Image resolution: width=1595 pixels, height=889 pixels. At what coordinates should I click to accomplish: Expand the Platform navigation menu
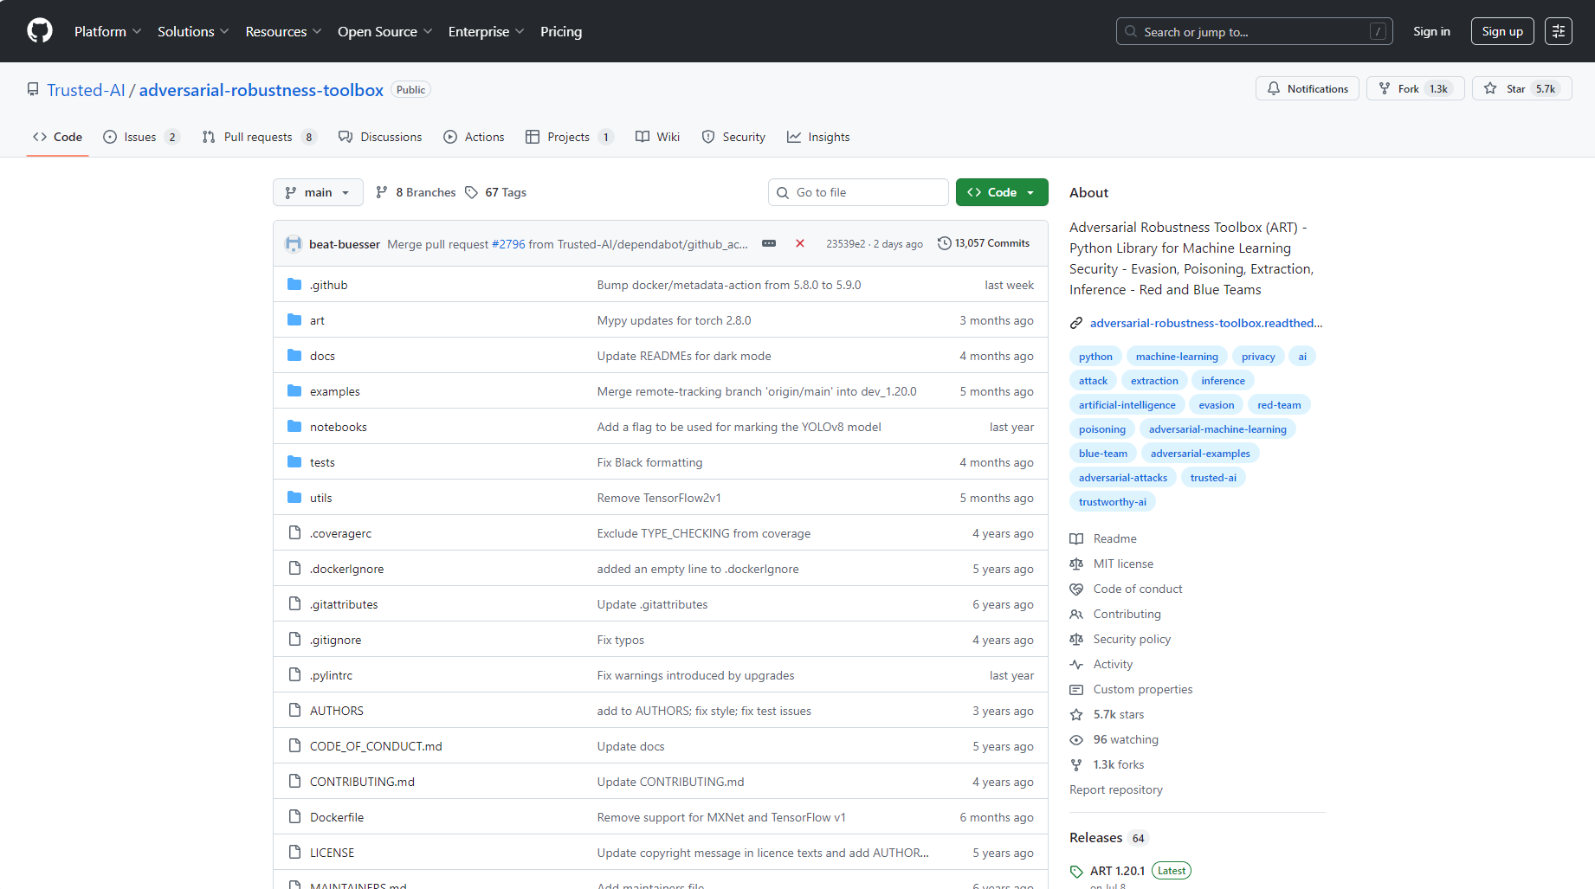pos(107,31)
